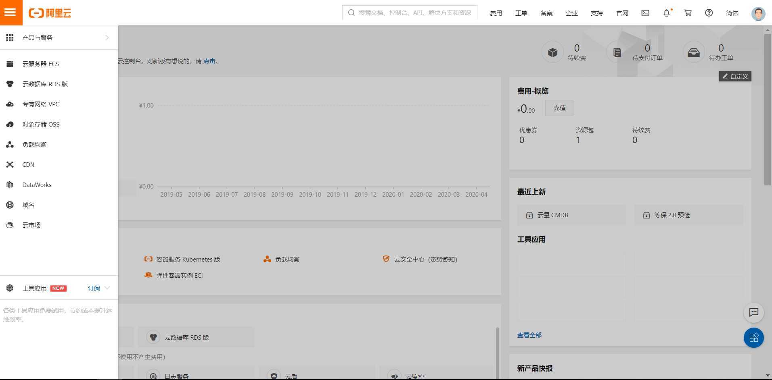This screenshot has width=772, height=380.
Task: Select 云市场 in sidebar
Action: coord(59,225)
